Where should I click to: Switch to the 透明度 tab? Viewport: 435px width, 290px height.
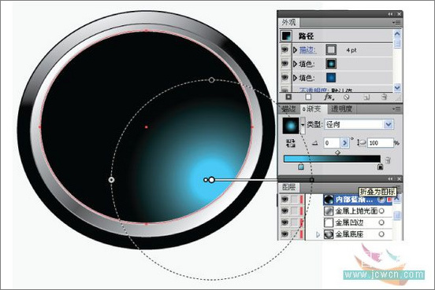(341, 108)
